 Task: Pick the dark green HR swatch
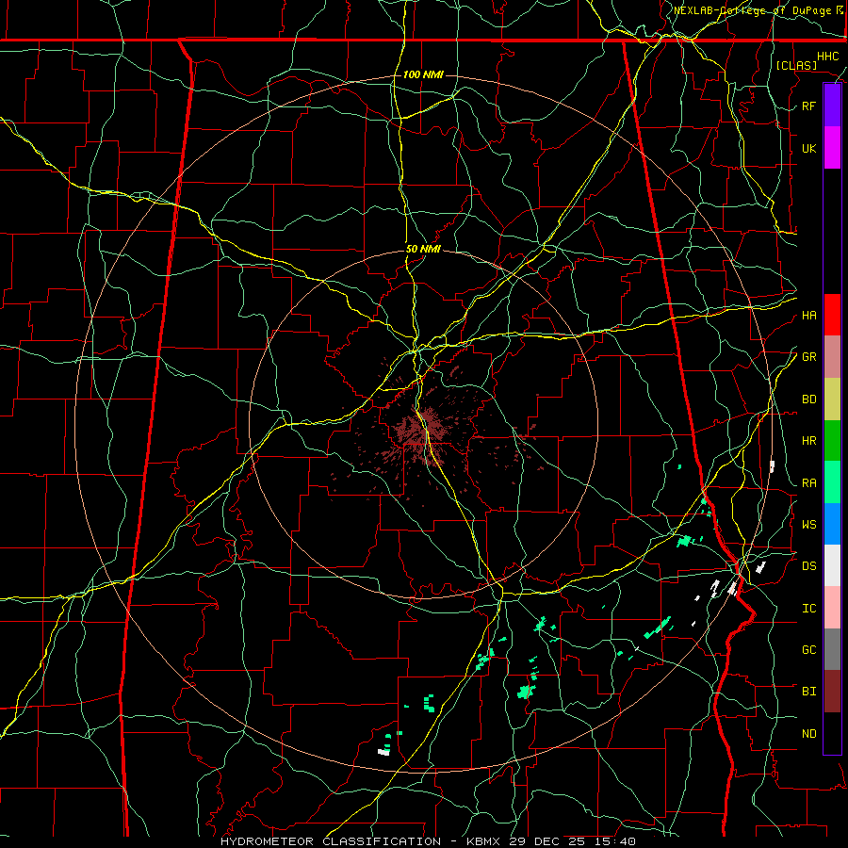[x=832, y=440]
